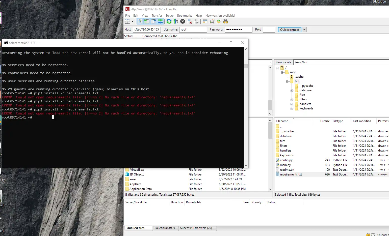
Task: Click the 'keyboards' folder icon in file list
Action: tap(277, 155)
